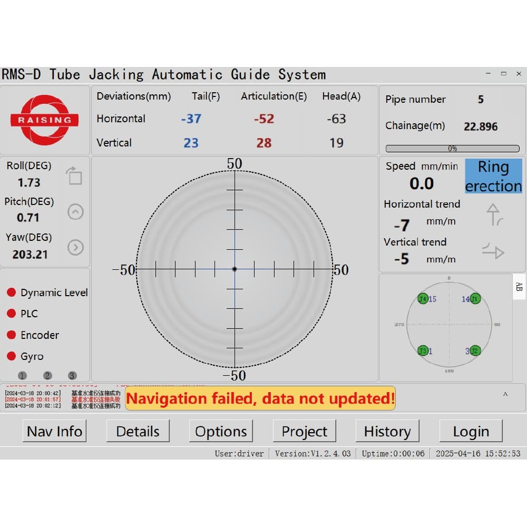
Task: Open the Nav Info screen
Action: tap(54, 431)
